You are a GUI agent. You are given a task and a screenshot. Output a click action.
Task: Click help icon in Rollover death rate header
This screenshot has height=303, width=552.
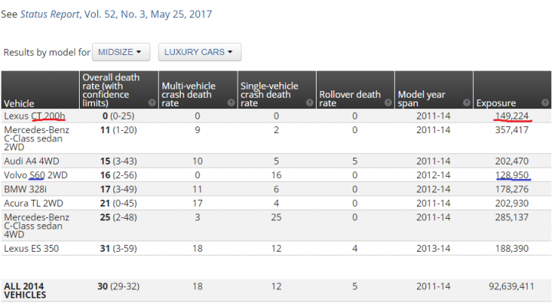pos(388,103)
